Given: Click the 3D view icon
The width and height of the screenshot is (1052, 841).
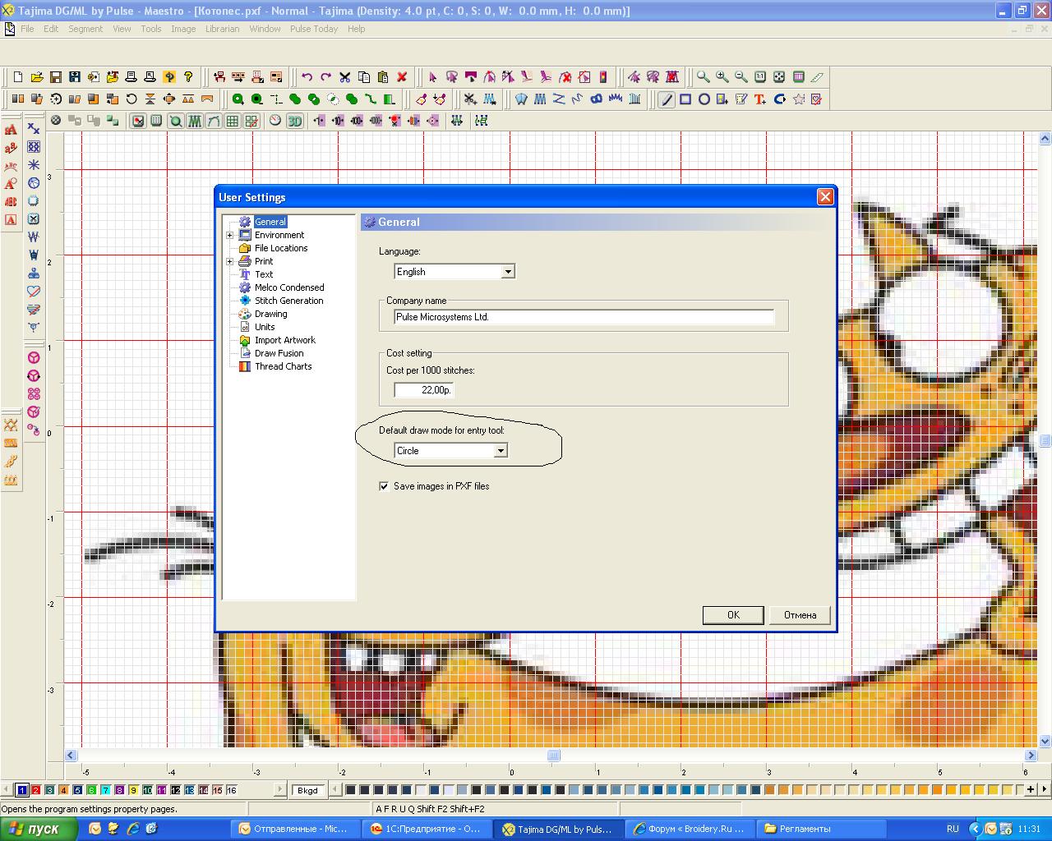Looking at the screenshot, I should (294, 121).
